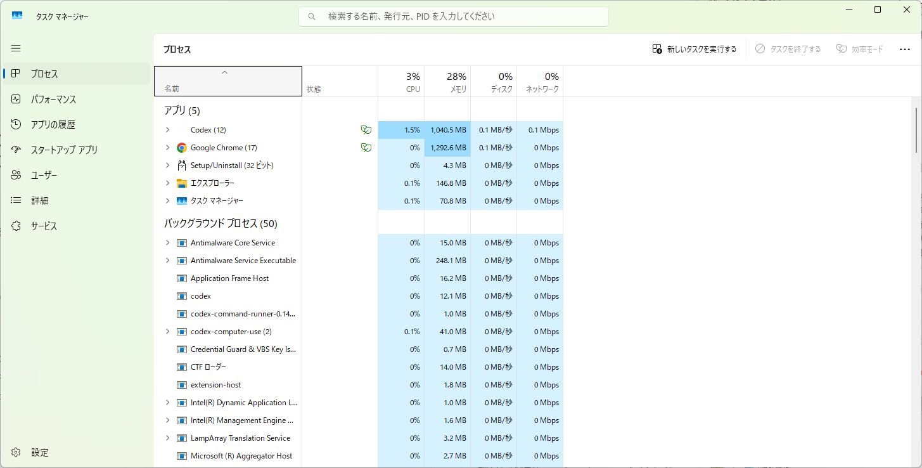Expand the LampArray Translation Service group
This screenshot has width=922, height=468.
[167, 438]
